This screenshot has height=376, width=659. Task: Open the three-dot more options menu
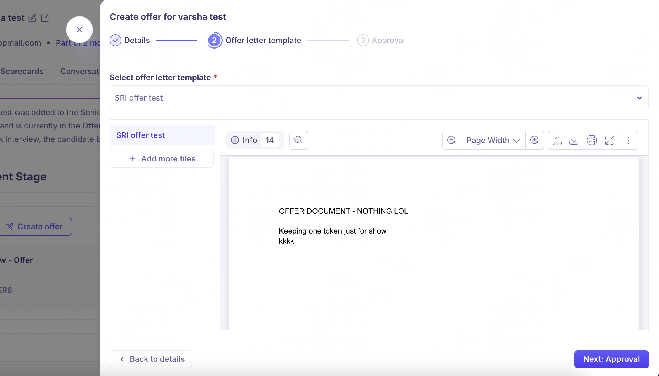coord(628,140)
